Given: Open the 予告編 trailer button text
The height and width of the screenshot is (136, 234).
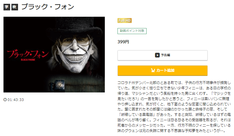Looking at the screenshot, I should point(166,55).
